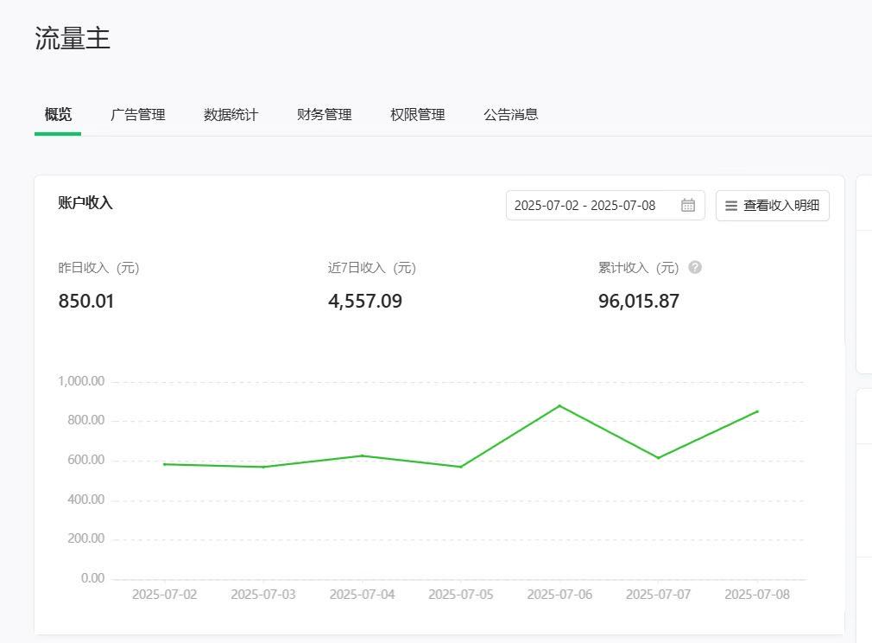Click the 2025-07-07 x-axis date label
Screen dimensions: 872x643
[659, 595]
